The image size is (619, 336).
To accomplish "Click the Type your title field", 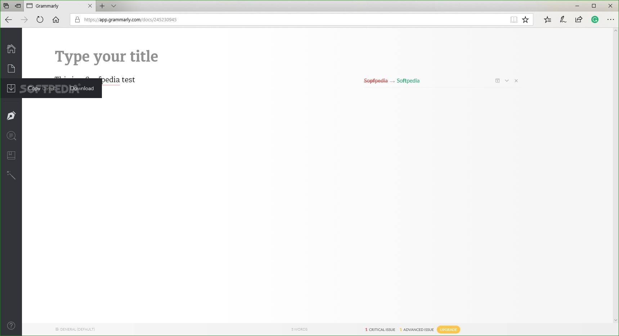I will coord(106,57).
